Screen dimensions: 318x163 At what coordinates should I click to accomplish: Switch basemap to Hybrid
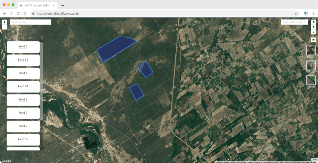coord(311,66)
